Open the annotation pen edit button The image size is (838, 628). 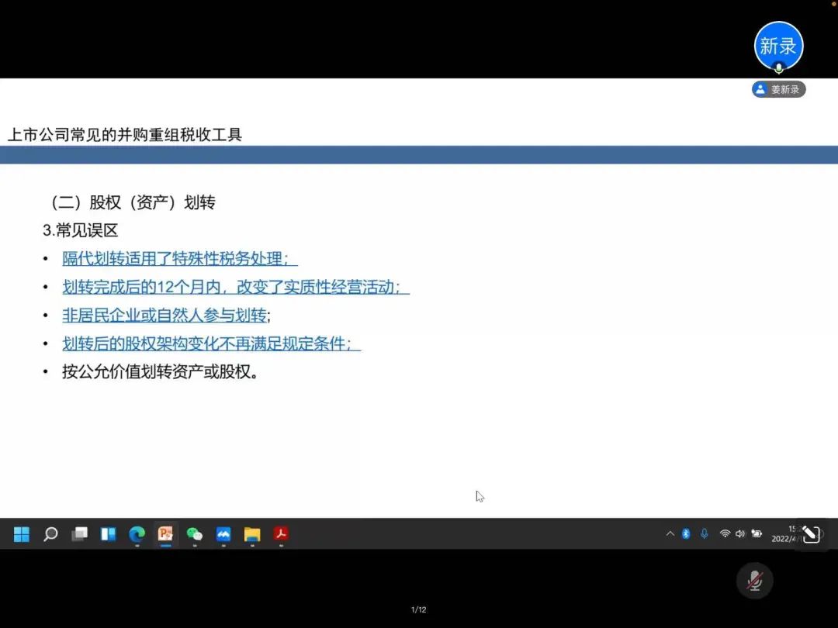[811, 534]
